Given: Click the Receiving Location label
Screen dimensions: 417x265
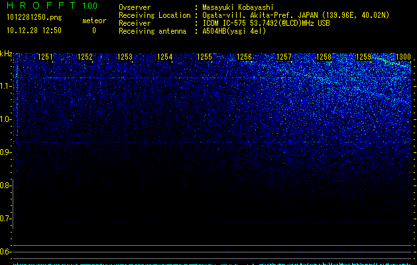Looking at the screenshot, I should (x=154, y=15).
